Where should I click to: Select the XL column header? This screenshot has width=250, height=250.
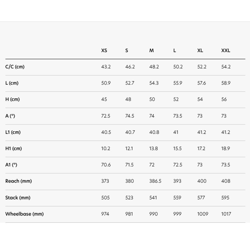[x=200, y=50]
